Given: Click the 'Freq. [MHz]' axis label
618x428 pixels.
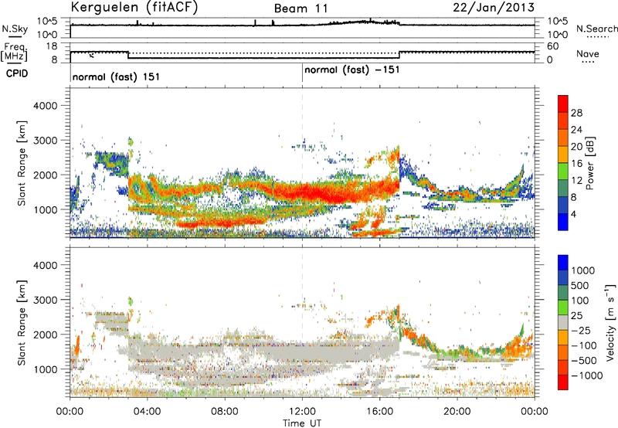Looking at the screenshot, I should 14,52.
